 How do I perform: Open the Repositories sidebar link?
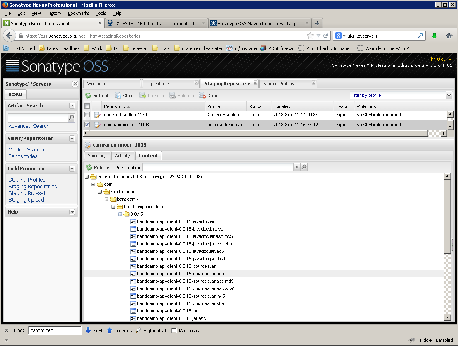click(23, 156)
